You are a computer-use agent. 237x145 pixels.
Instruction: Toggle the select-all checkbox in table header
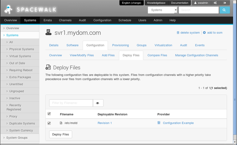pos(49,114)
